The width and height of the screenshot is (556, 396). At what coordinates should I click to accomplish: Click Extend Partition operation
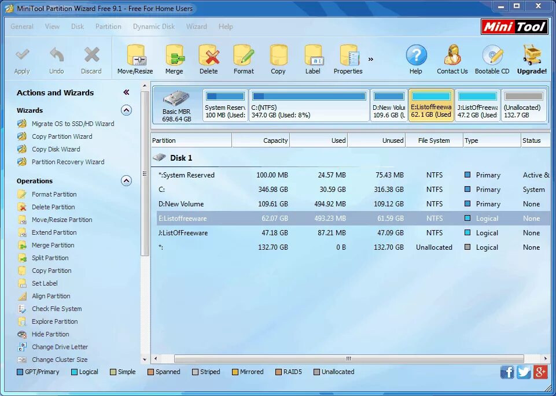pyautogui.click(x=47, y=232)
